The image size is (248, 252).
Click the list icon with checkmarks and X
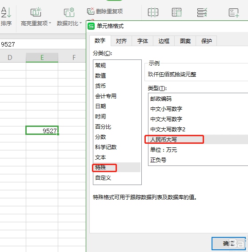pos(202,12)
